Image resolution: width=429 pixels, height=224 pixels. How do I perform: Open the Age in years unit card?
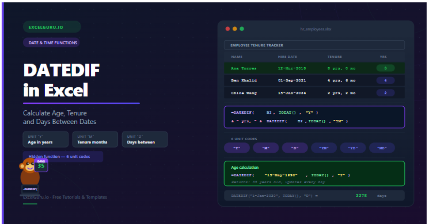point(45,139)
